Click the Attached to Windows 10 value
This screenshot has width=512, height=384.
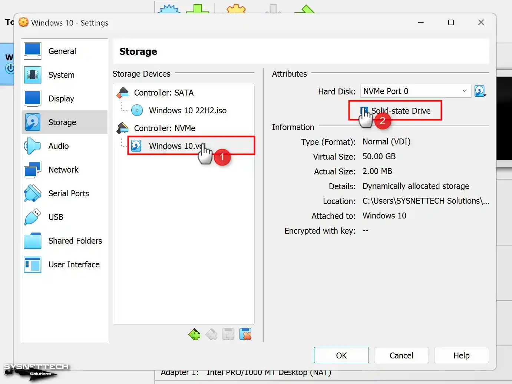[x=384, y=216]
